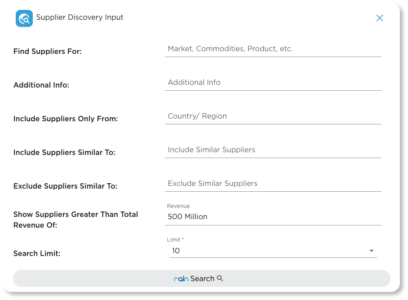Close the Supplier Discovery Input dialog

380,18
